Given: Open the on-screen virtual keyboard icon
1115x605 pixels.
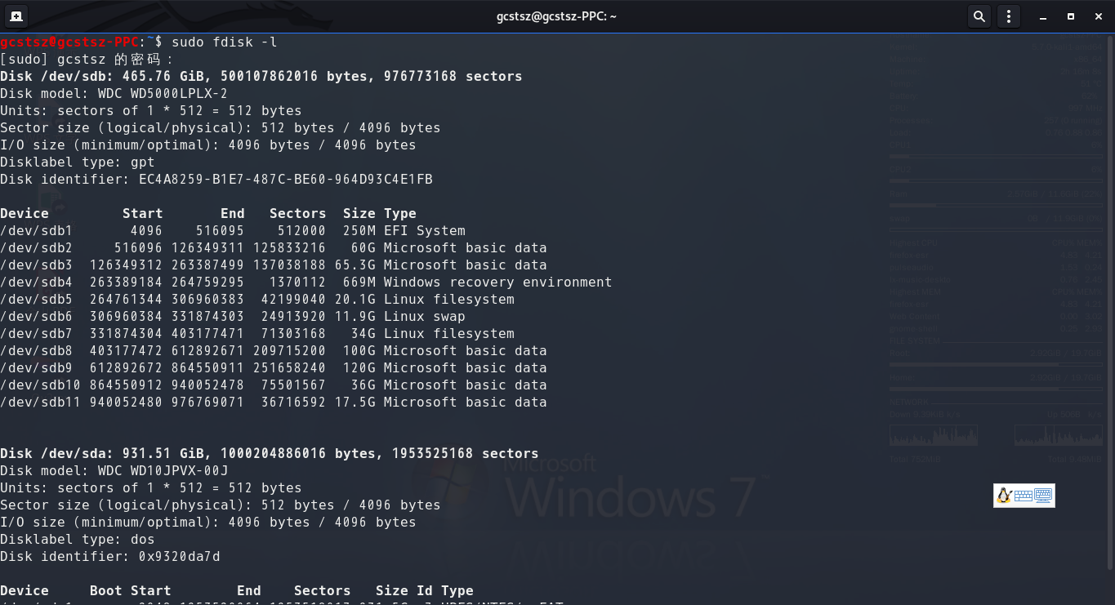Looking at the screenshot, I should (x=1043, y=495).
